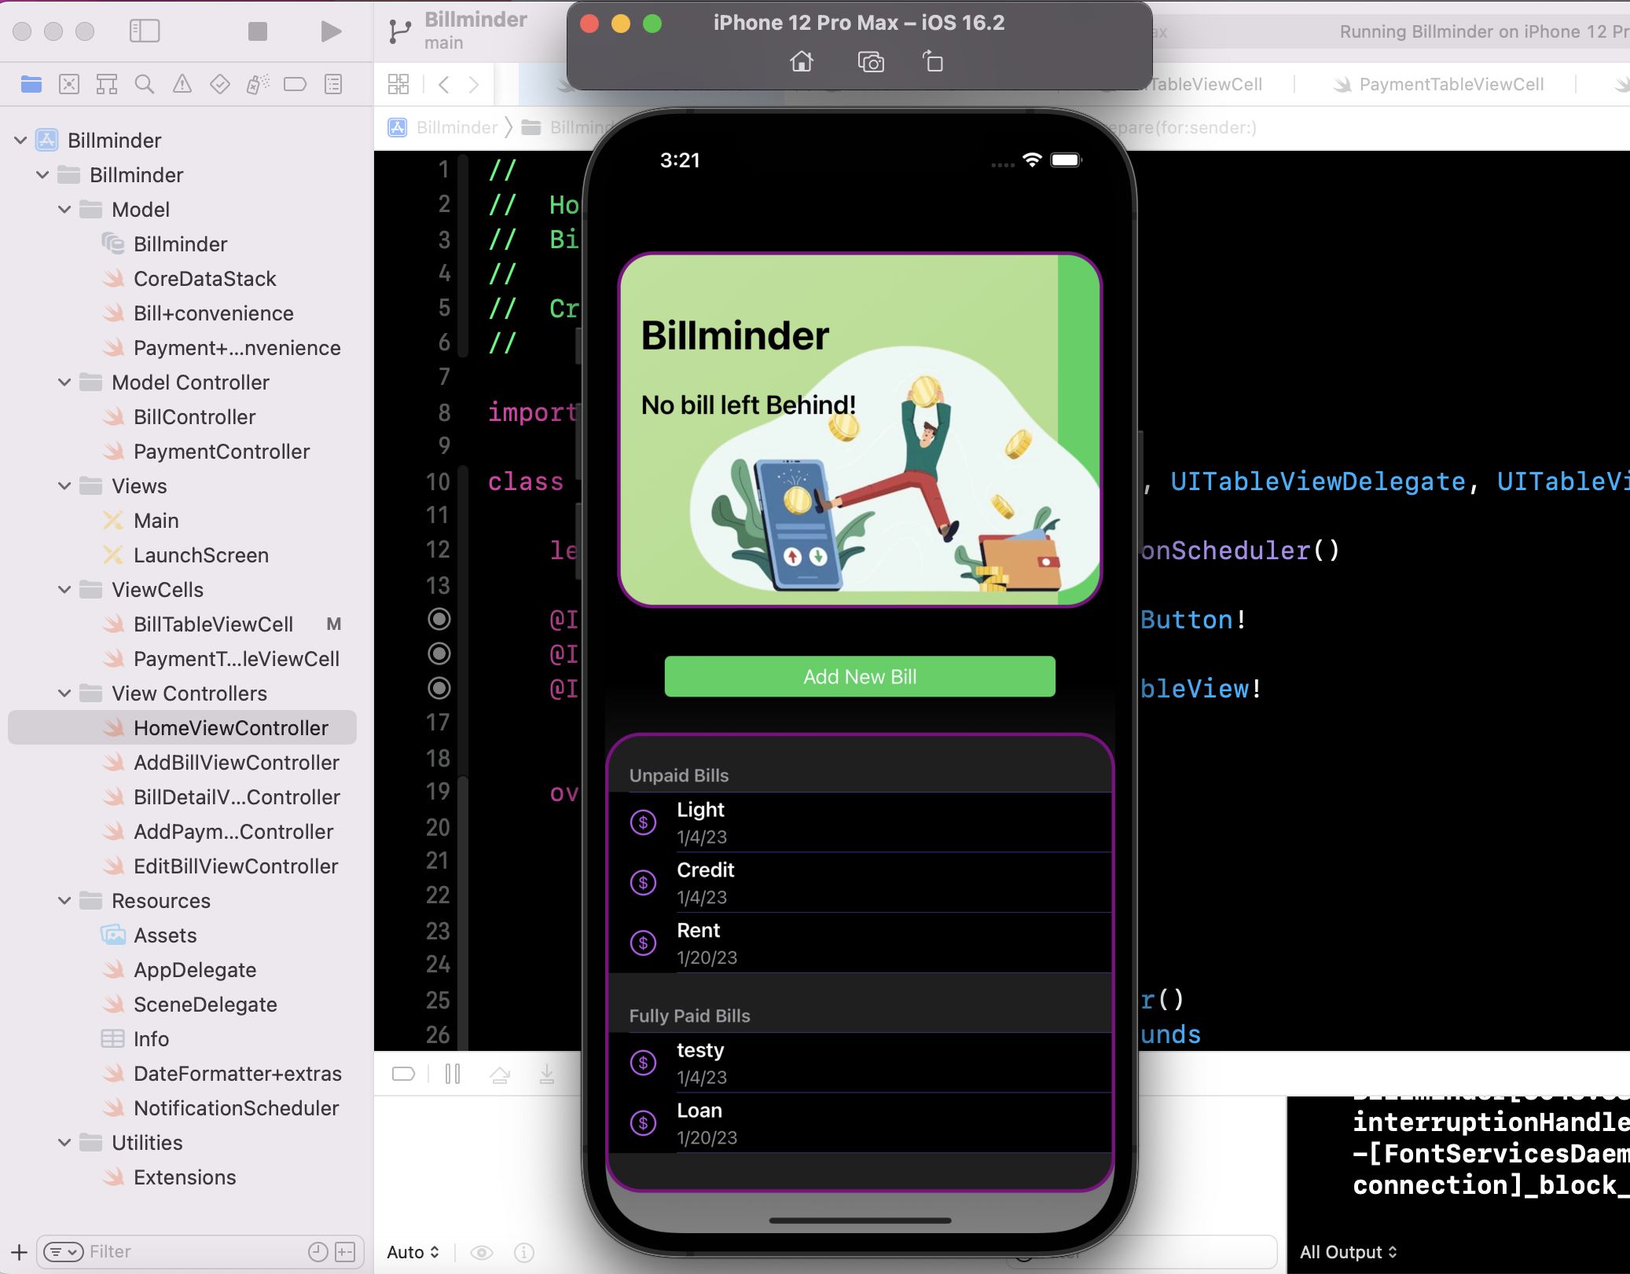The height and width of the screenshot is (1274, 1630).
Task: Open the Loan bill row
Action: click(860, 1123)
